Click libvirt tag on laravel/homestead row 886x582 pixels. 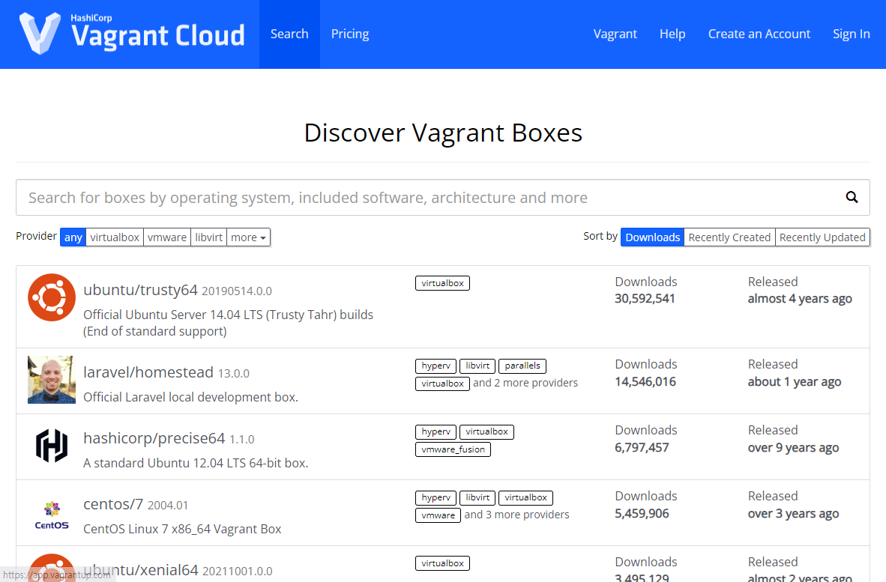[x=477, y=366]
